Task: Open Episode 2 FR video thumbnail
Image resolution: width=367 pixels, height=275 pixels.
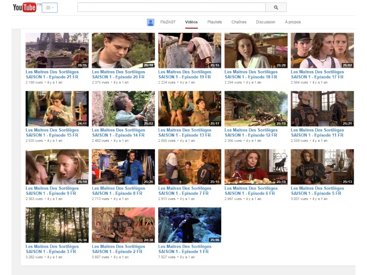Action: pos(123,225)
